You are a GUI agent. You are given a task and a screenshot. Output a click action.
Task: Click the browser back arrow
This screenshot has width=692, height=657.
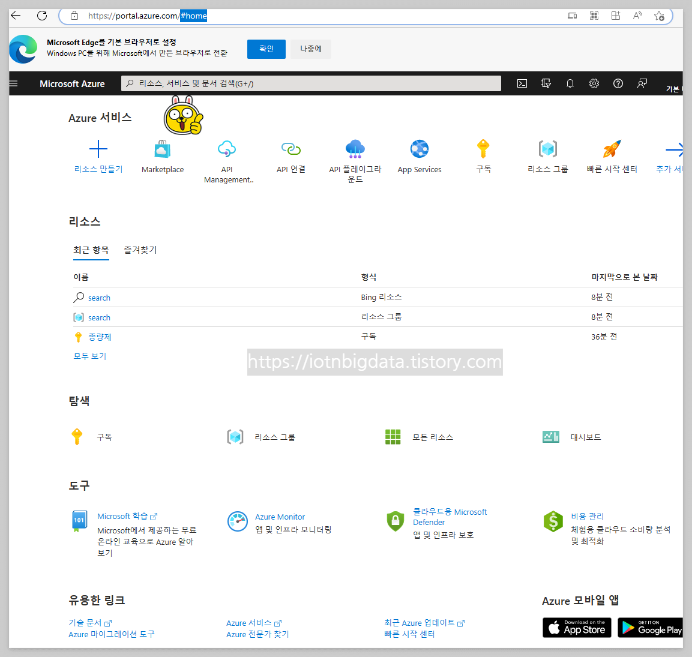coord(16,16)
